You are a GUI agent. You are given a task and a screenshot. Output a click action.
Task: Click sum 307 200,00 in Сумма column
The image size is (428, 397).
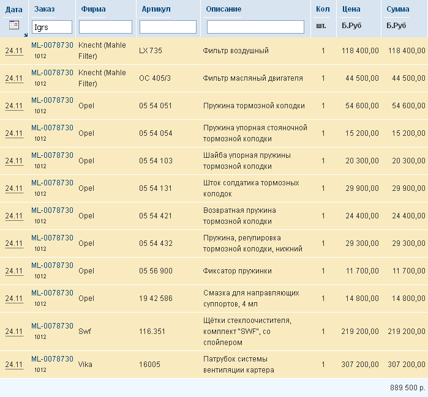pos(407,365)
